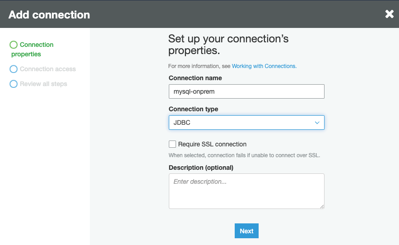Click the Require SSL connection label text

[212, 144]
